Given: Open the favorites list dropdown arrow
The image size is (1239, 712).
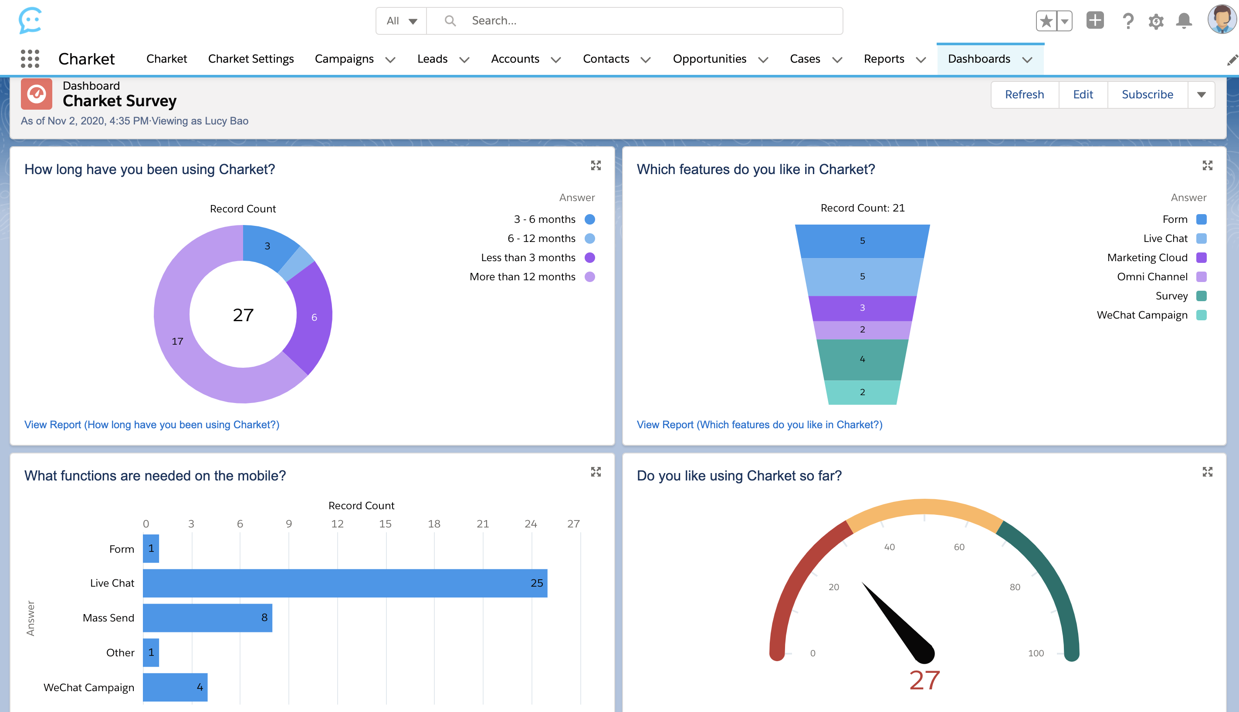Looking at the screenshot, I should tap(1064, 21).
